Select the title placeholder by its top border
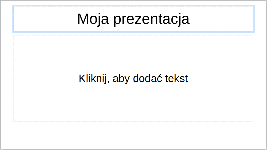Image resolution: width=267 pixels, height=150 pixels. click(x=133, y=6)
